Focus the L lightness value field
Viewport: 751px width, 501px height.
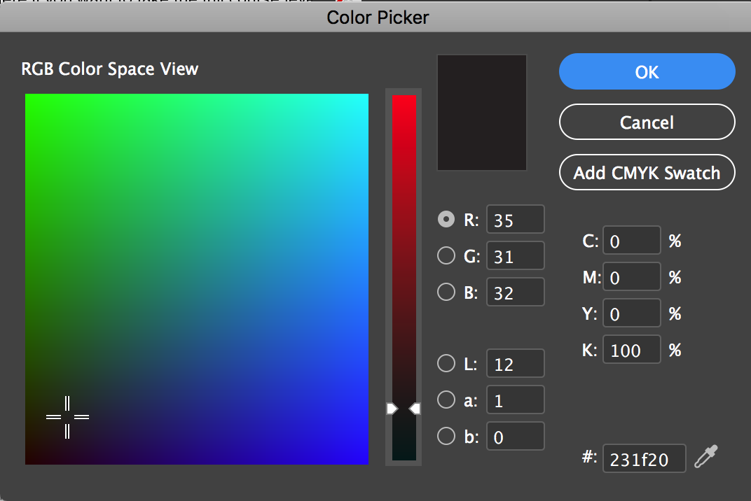[x=515, y=364]
